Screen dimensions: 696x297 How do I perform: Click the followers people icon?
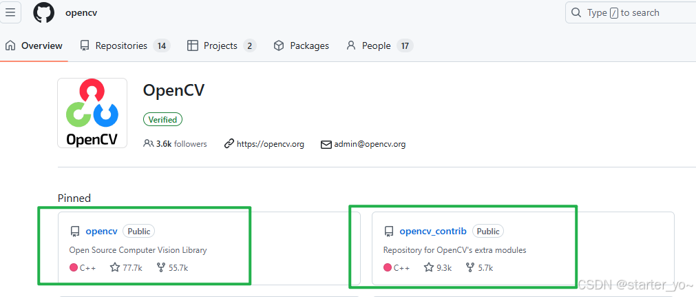point(148,143)
